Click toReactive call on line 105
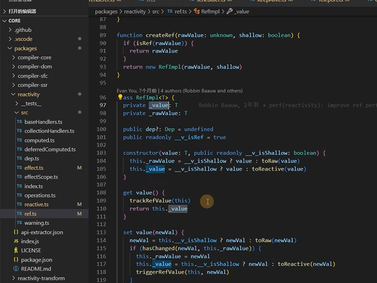The image size is (377, 283). click(x=268, y=169)
